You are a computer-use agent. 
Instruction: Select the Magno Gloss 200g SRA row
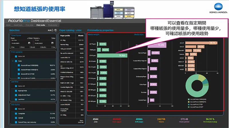tap(72, 77)
